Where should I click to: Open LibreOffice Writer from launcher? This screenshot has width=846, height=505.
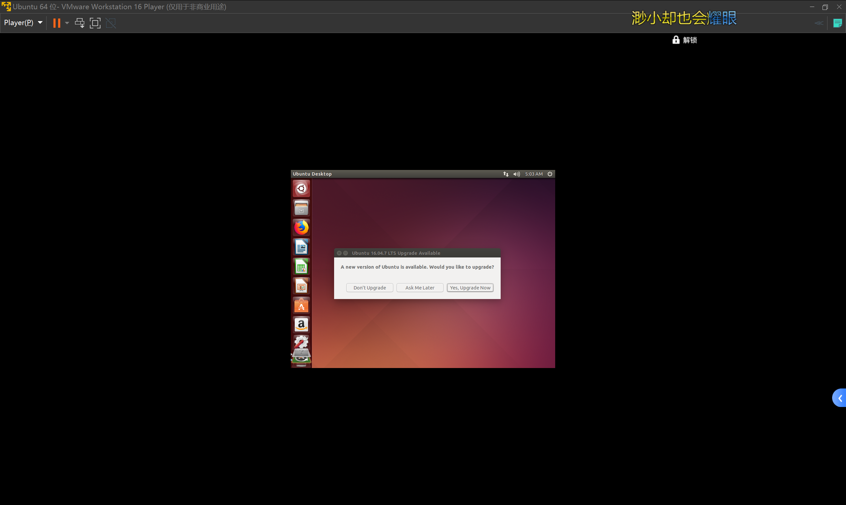pos(301,247)
